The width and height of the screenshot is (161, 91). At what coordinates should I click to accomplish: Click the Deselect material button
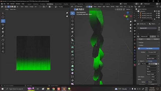(x=156, y=39)
